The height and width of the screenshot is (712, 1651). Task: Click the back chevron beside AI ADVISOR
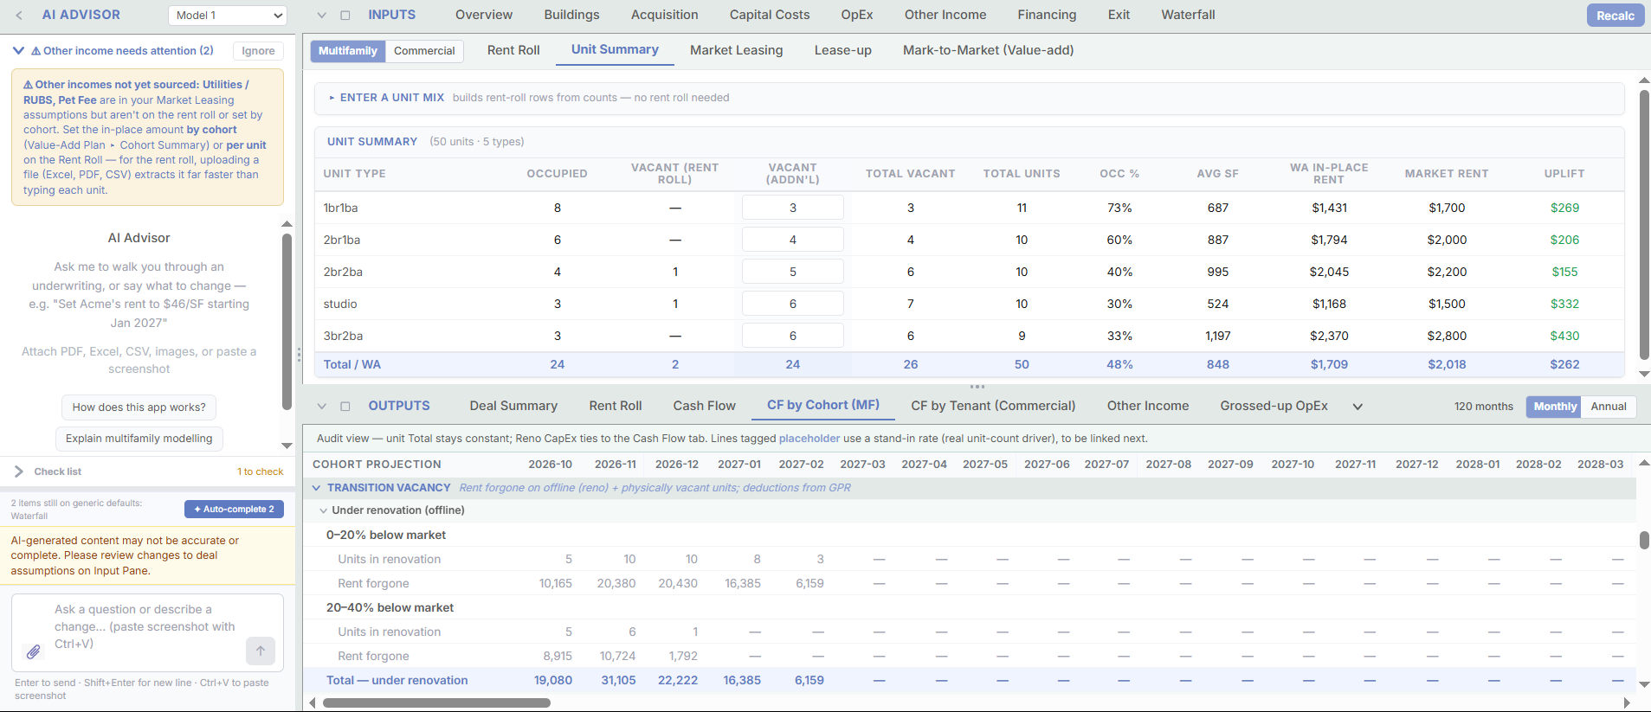click(19, 15)
